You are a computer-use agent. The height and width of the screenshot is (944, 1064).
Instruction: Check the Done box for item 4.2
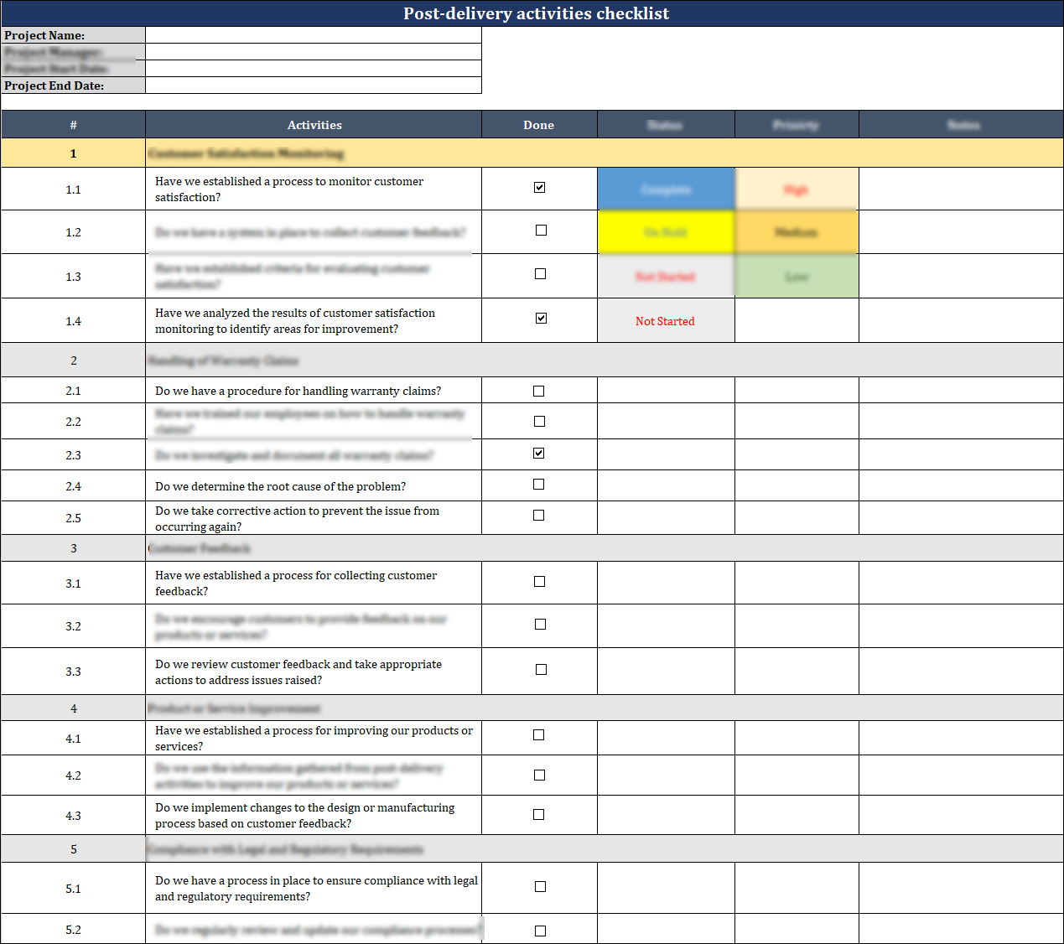540,775
